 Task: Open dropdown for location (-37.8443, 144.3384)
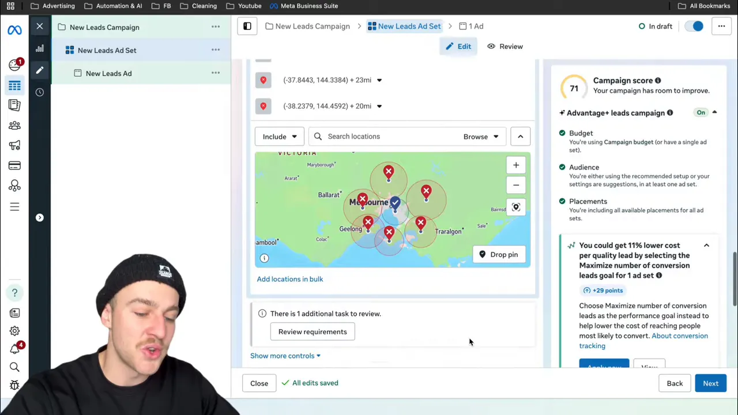[x=379, y=80]
